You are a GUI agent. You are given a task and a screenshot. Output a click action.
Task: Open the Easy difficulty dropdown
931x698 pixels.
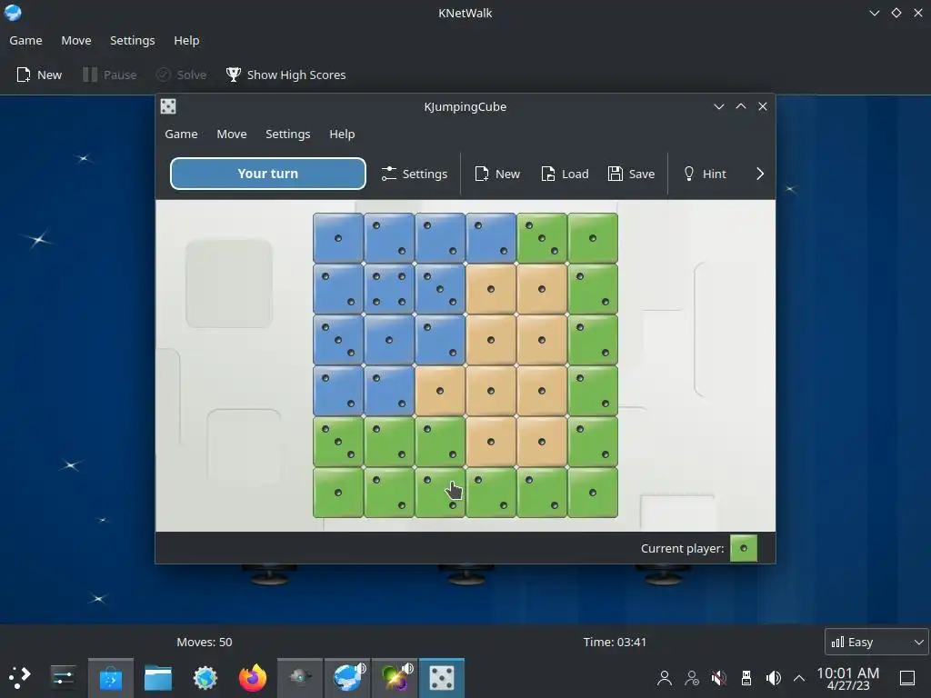pyautogui.click(x=876, y=642)
